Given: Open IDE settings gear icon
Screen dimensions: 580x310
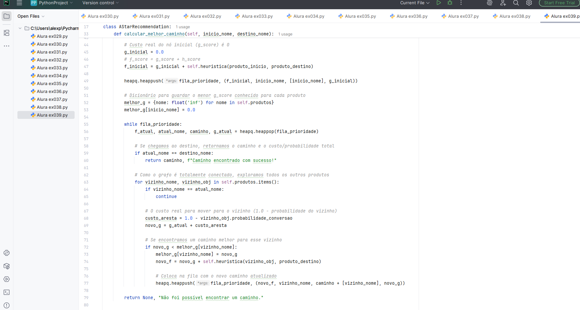Looking at the screenshot, I should 529,3.
